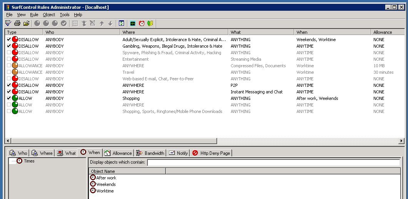Click the 'Display objects which contain' field
Viewport: 408px width, 199px height.
(273, 163)
